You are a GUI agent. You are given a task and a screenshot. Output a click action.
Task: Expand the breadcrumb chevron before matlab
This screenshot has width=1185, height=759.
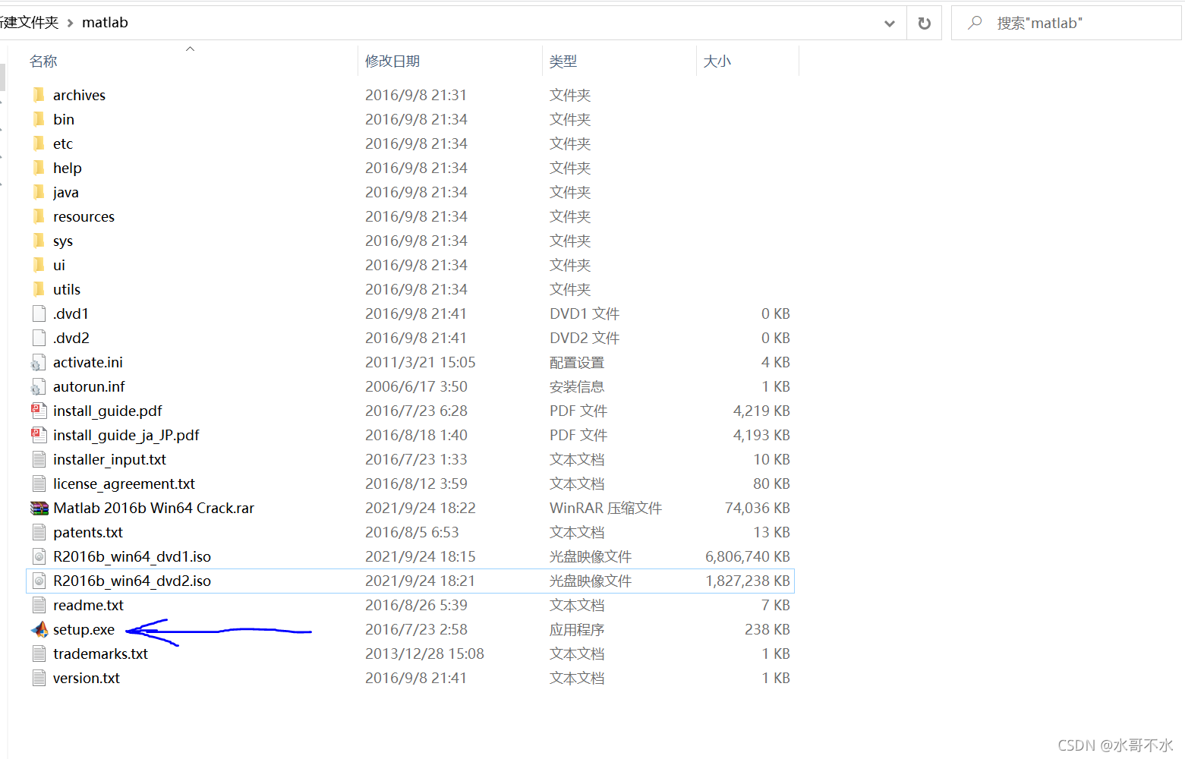pos(70,23)
